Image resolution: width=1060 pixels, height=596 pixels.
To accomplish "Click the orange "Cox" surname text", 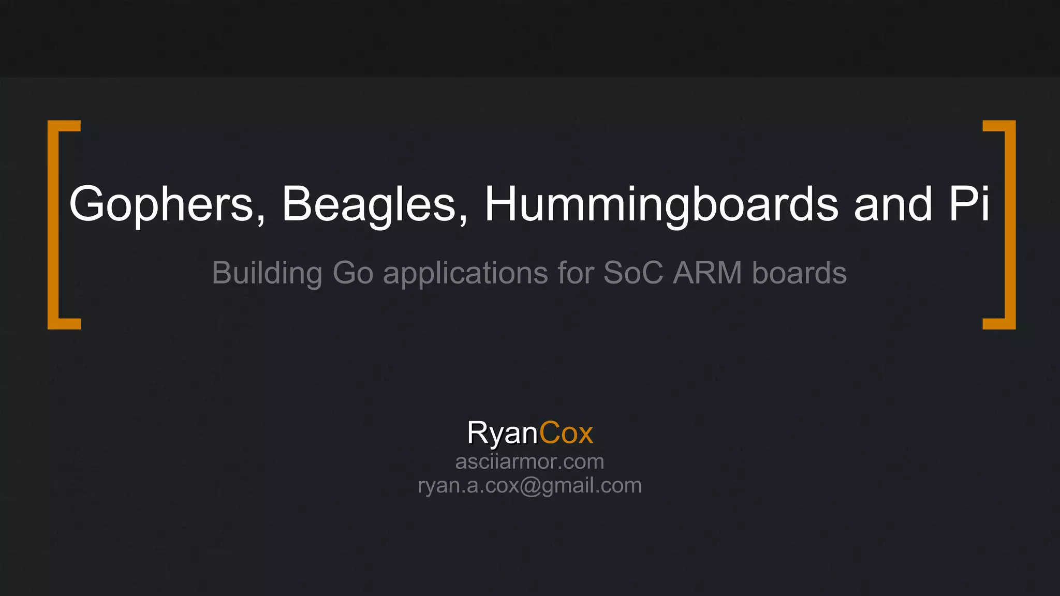I will [x=566, y=433].
